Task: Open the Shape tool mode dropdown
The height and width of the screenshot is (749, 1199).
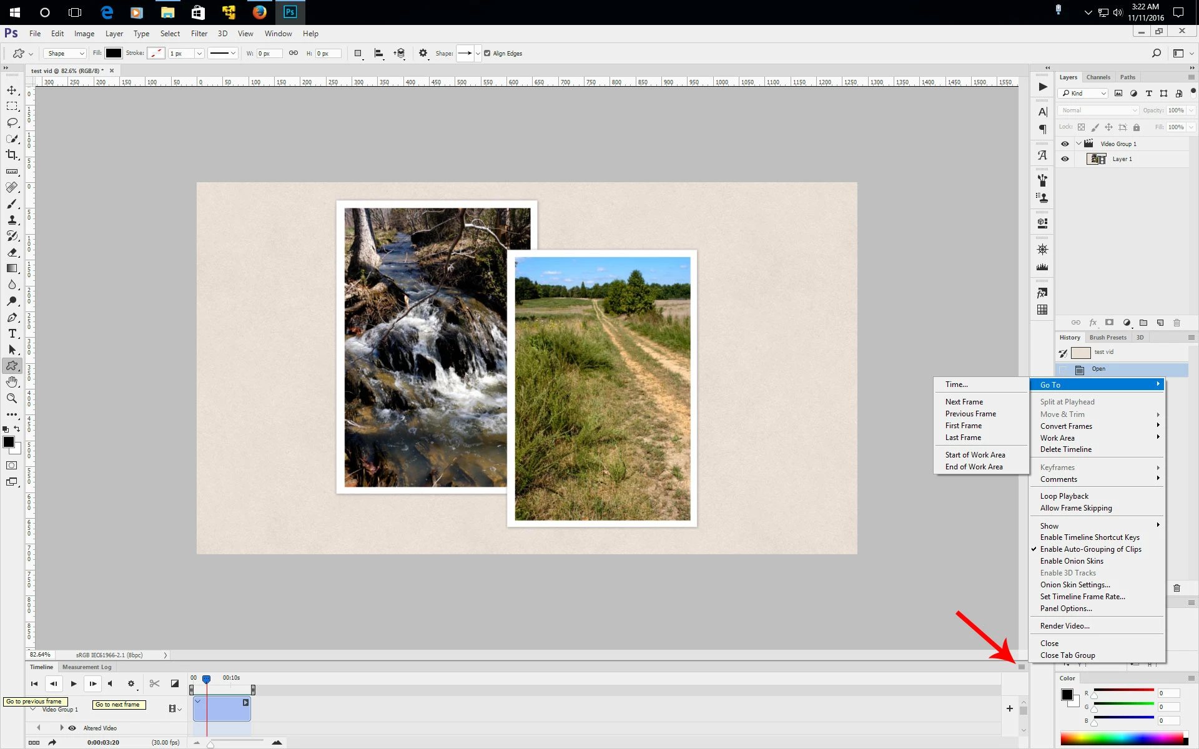Action: point(65,54)
